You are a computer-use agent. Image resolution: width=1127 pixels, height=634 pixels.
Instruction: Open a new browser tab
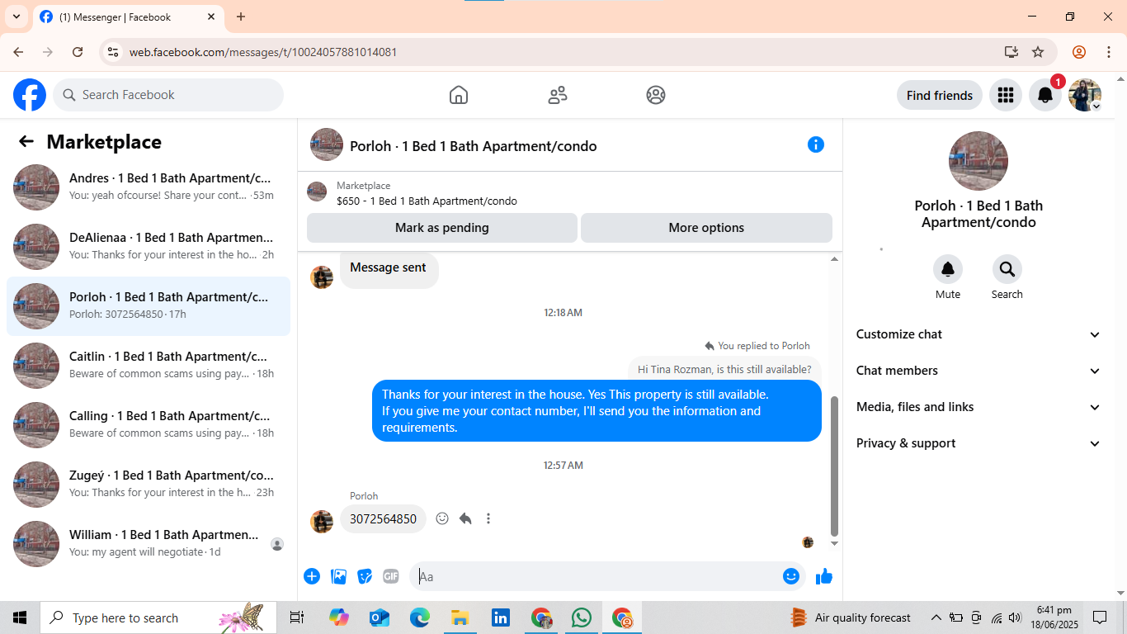[x=241, y=17]
